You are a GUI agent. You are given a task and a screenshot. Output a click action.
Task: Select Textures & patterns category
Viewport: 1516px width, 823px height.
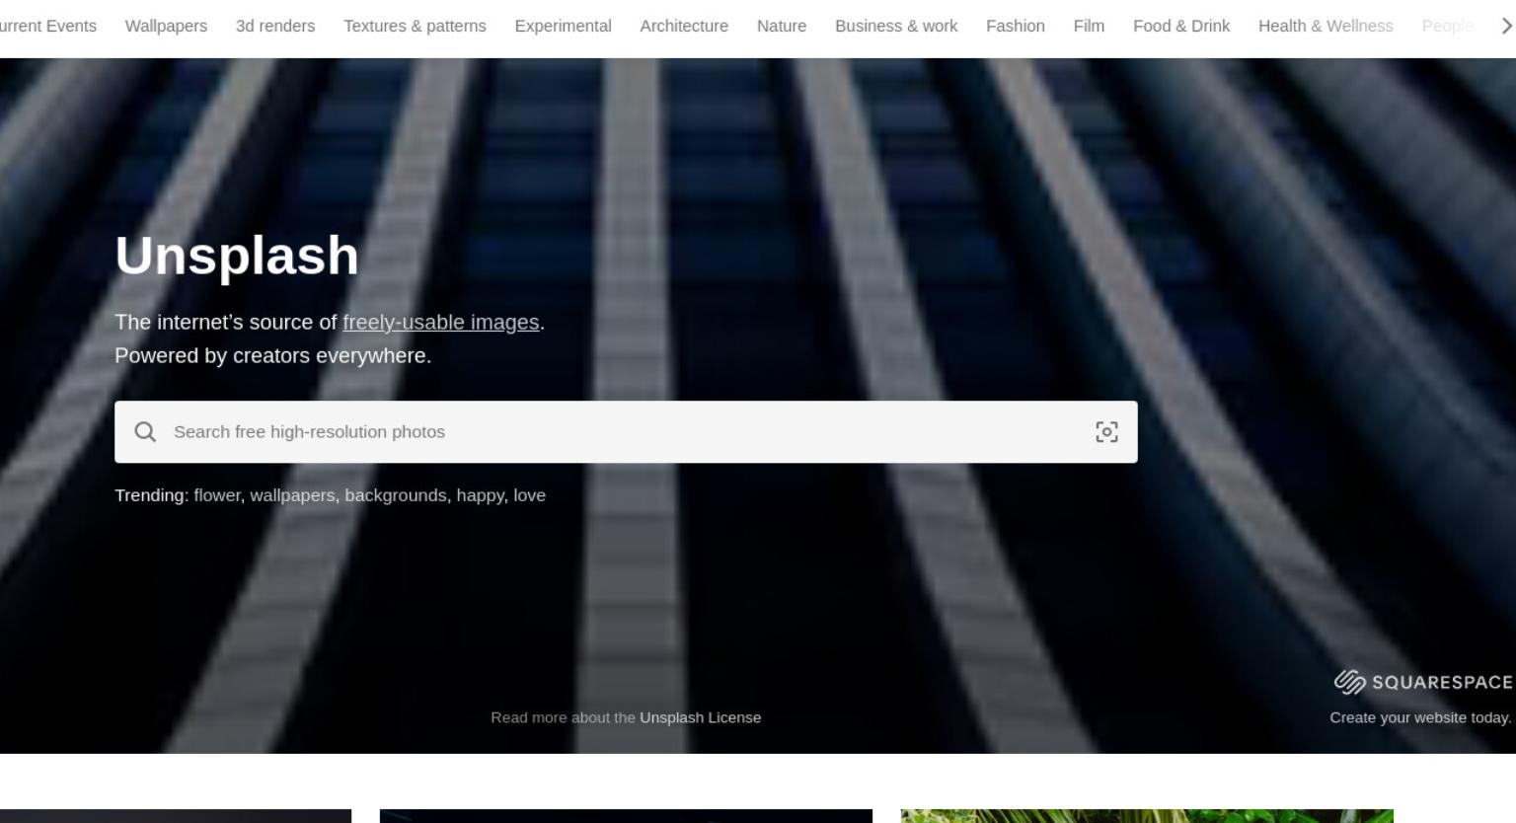click(x=415, y=26)
